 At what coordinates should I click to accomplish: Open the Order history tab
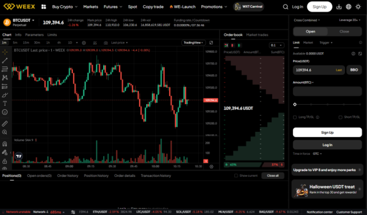(68, 175)
